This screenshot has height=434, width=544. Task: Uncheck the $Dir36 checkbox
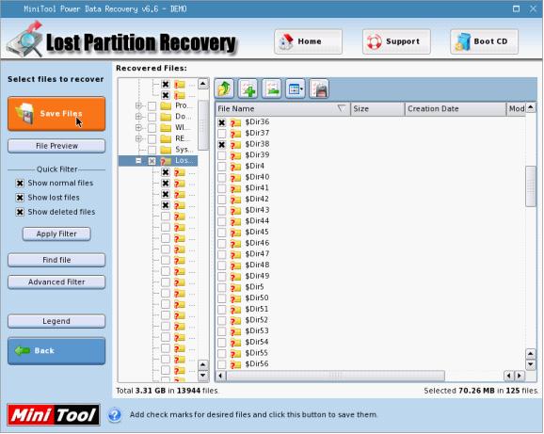coord(222,122)
